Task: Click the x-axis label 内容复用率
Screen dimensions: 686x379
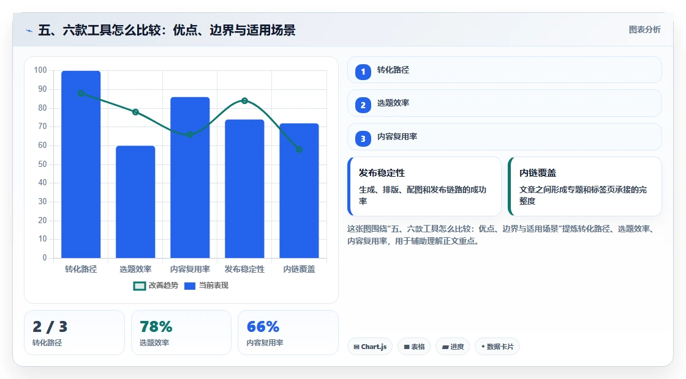Action: 190,269
